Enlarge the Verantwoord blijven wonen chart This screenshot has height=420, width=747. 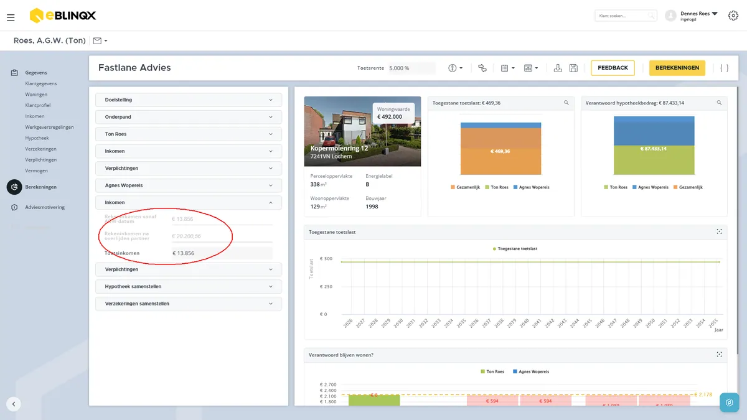[719, 355]
